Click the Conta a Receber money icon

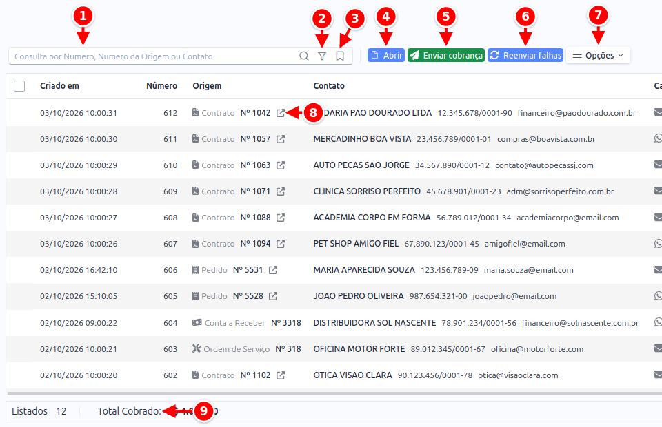(x=197, y=322)
